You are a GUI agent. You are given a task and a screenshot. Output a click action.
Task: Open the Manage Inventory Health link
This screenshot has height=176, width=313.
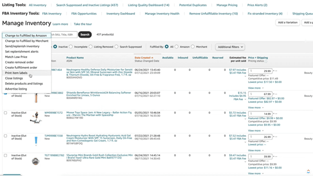click(162, 13)
